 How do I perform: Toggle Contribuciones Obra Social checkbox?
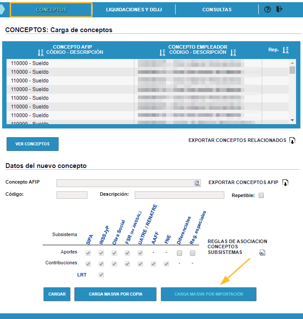pyautogui.click(x=114, y=264)
